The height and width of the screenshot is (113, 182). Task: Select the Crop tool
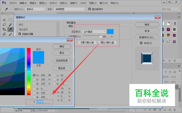(4, 29)
